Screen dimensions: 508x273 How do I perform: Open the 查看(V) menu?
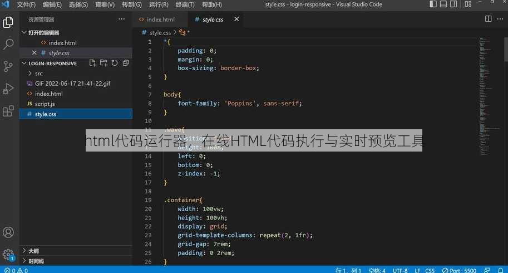tap(105, 4)
